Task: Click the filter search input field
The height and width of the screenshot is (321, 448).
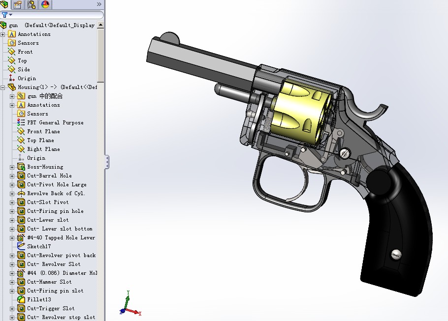Action: [x=57, y=15]
